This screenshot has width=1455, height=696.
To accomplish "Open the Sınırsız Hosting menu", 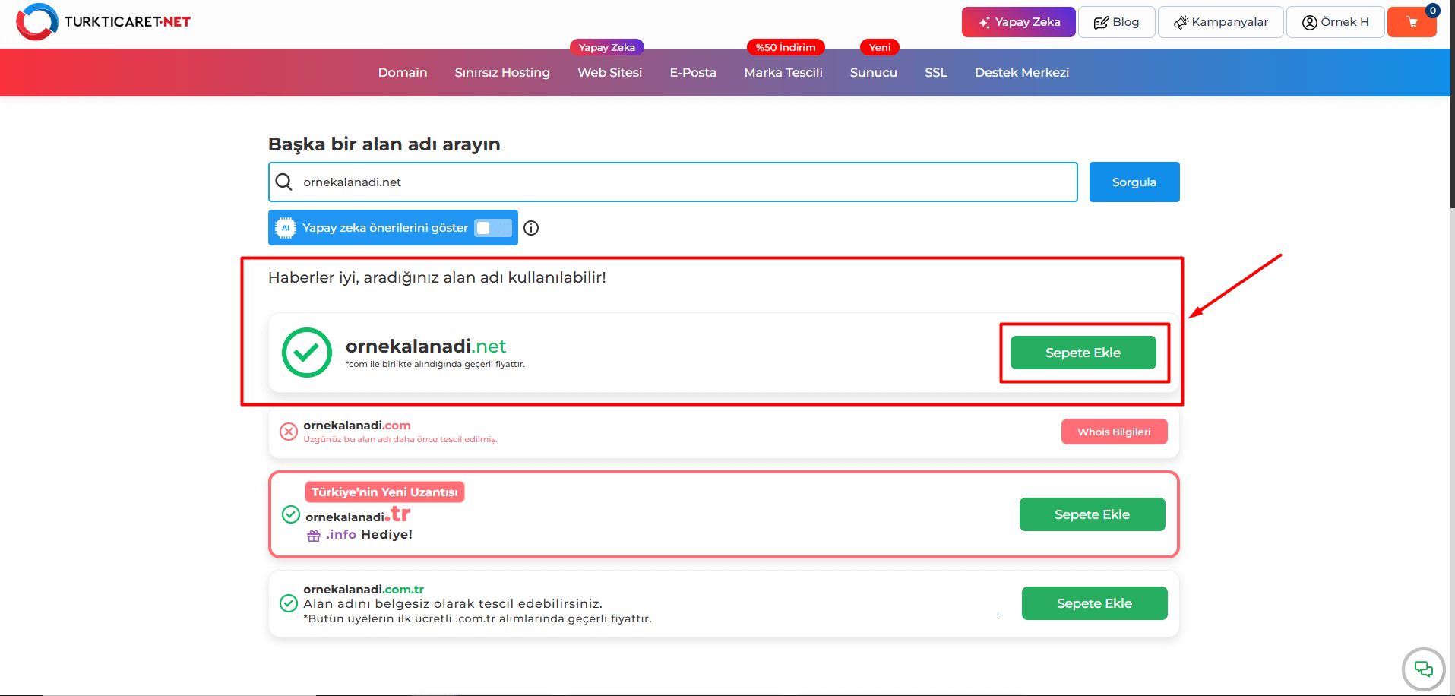I will click(x=502, y=72).
